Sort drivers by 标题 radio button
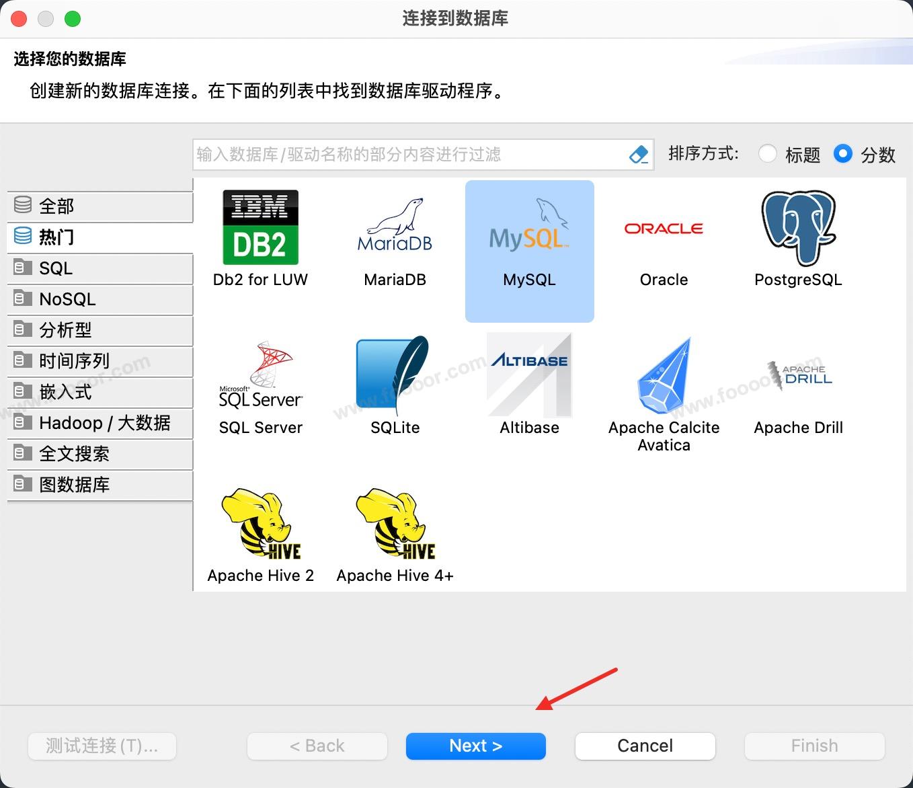Image resolution: width=913 pixels, height=788 pixels. pos(768,154)
